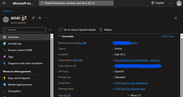Open the user account avatar
Viewport: 183px width, 97px height.
click(x=179, y=3)
